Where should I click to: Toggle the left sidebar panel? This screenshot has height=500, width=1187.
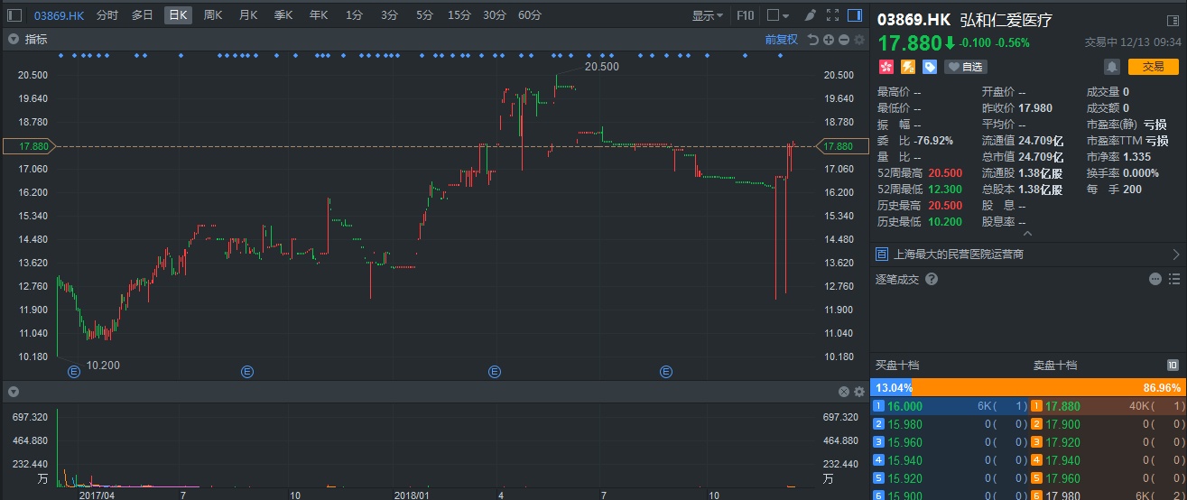pos(14,15)
